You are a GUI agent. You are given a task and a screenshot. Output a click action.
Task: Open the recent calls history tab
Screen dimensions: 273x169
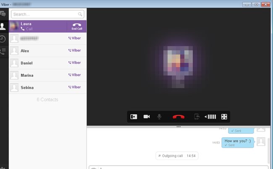click(x=3, y=39)
